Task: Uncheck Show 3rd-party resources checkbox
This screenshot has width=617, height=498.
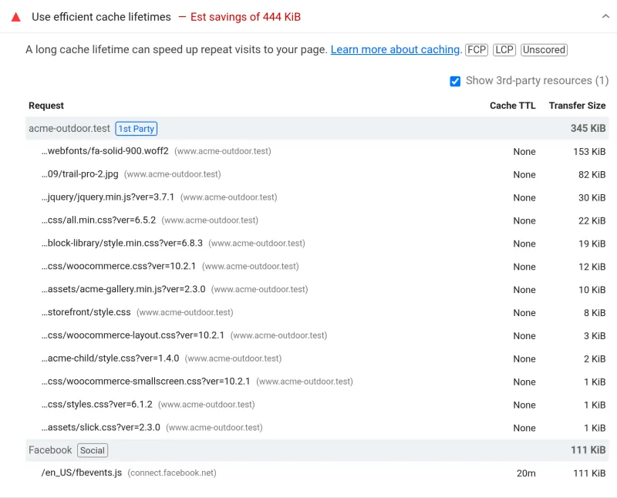Action: pyautogui.click(x=455, y=81)
